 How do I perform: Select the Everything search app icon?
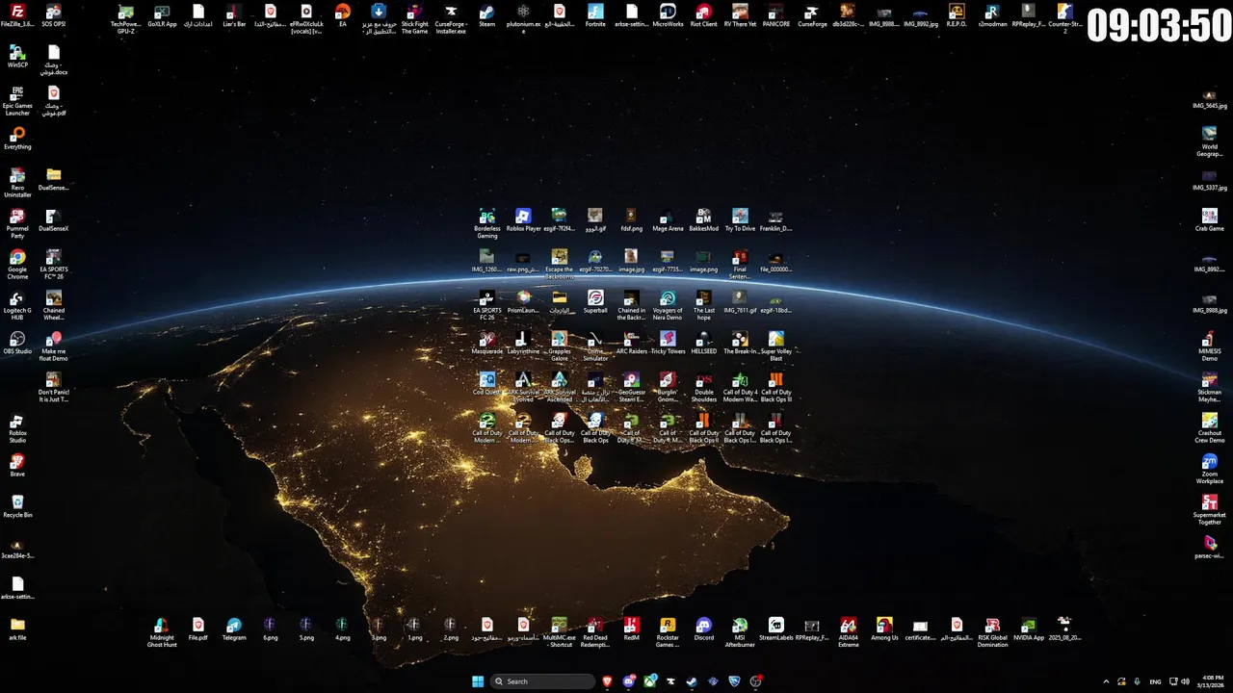point(17,138)
